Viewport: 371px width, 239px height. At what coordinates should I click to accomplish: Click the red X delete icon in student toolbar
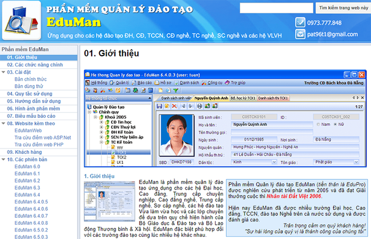[x=174, y=106]
